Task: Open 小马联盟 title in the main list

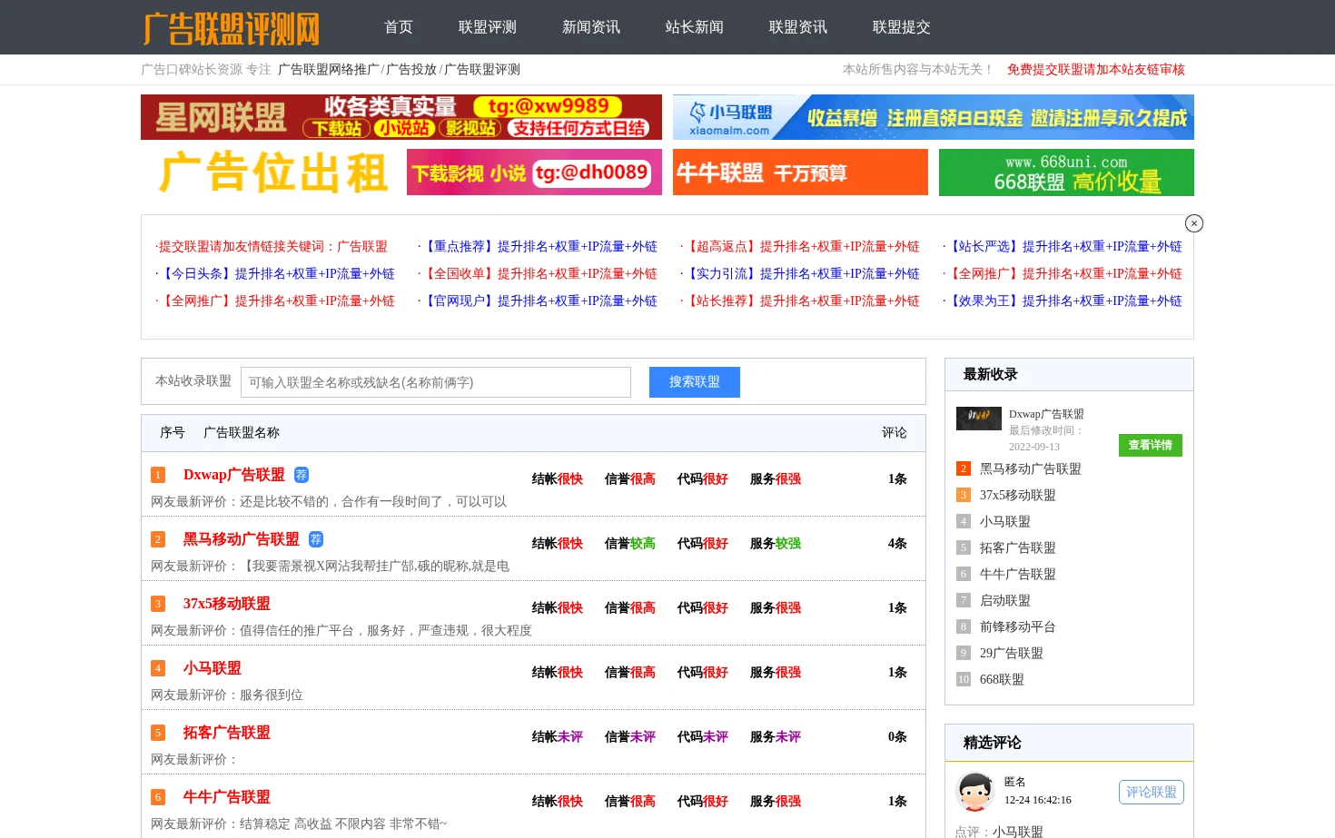Action: [213, 668]
